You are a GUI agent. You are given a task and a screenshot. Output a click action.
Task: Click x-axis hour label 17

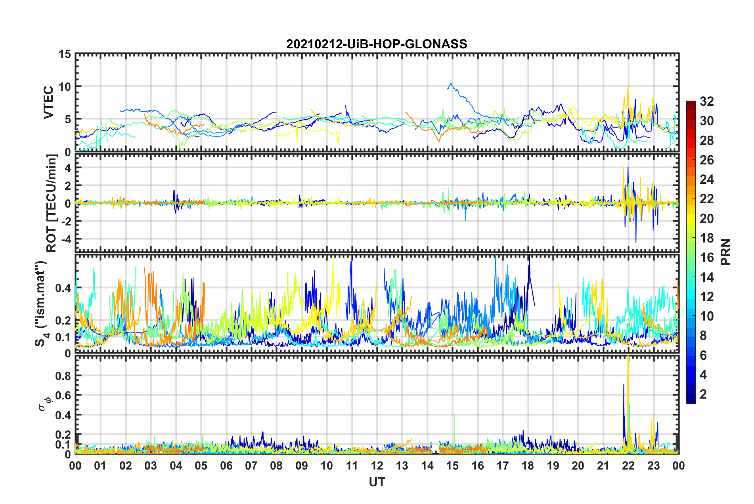point(503,466)
